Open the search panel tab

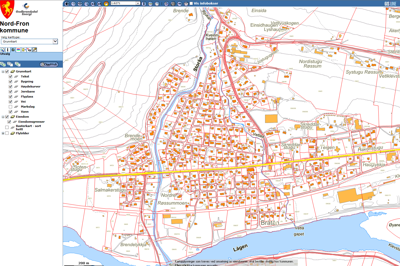(3, 50)
